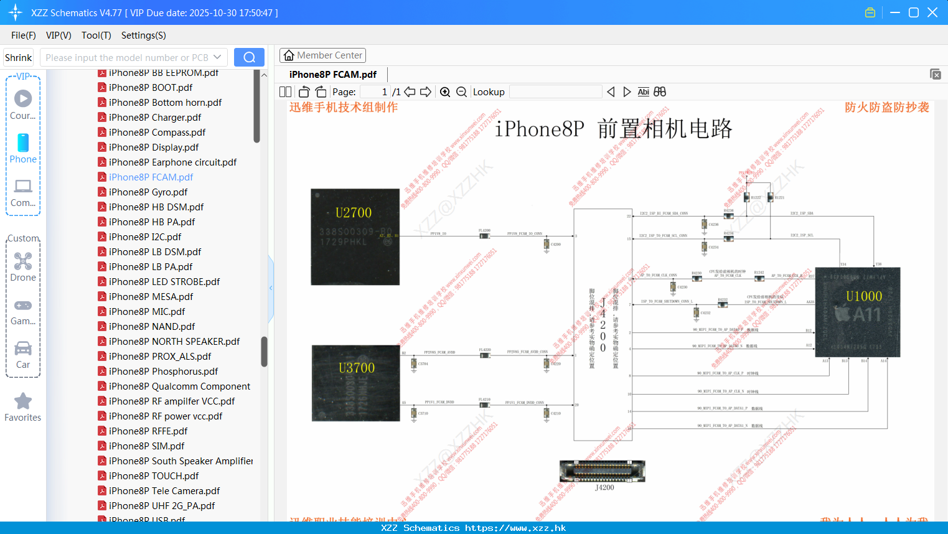Open iPhone8P MIC.pdf

coord(147,312)
